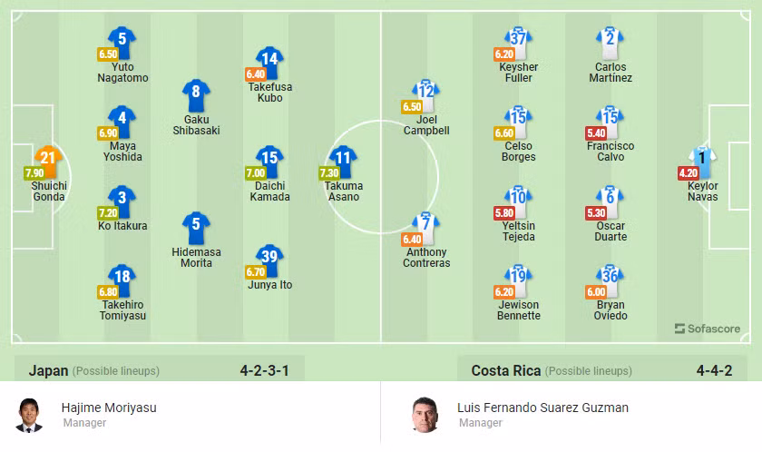This screenshot has height=452, width=762.
Task: Select Gaku Shibasaki's number 8 jersey
Action: (196, 91)
